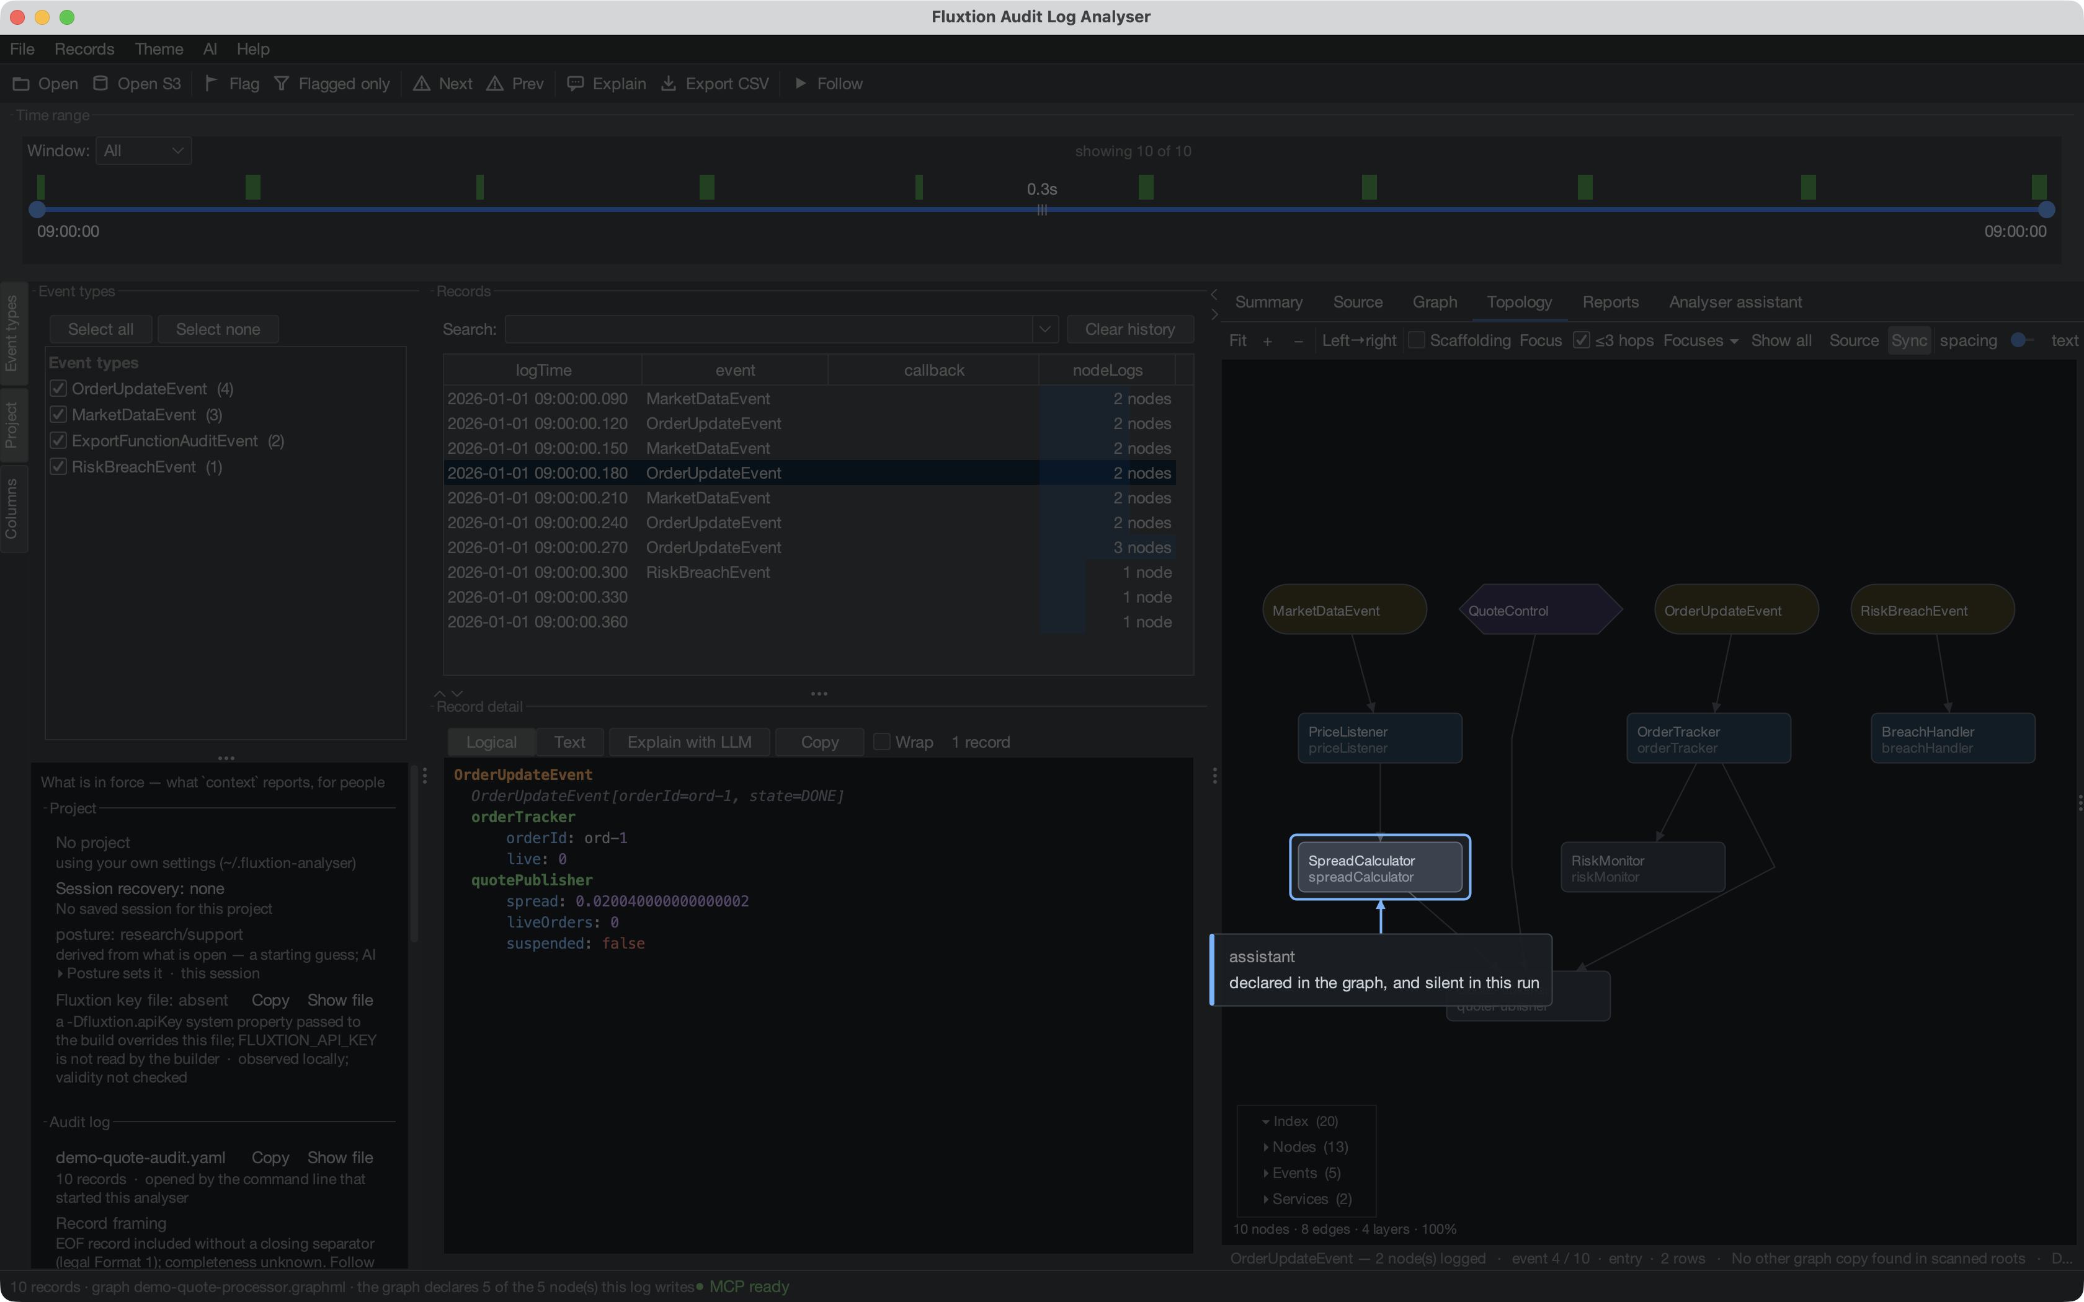
Task: Uncheck MarketDataEvent event type
Action: tap(58, 415)
